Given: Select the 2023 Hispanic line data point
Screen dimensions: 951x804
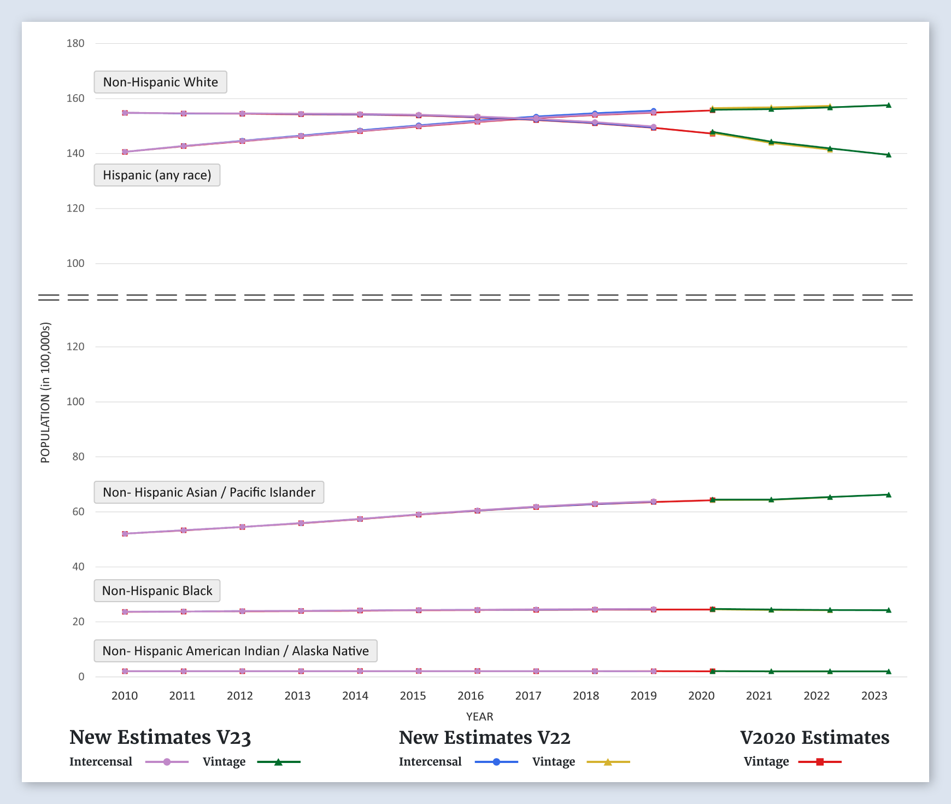Looking at the screenshot, I should [x=888, y=105].
